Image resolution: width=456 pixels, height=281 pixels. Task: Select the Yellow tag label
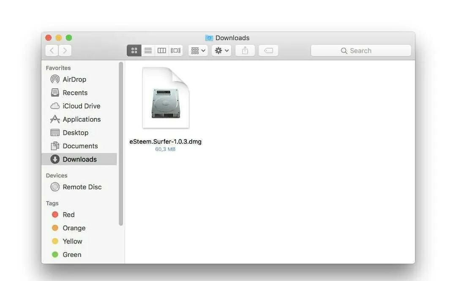(x=72, y=241)
